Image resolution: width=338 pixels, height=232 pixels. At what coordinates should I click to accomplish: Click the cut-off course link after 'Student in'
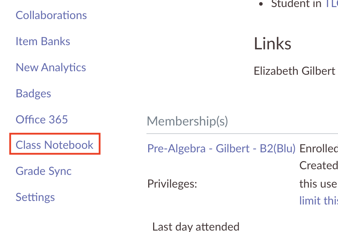(331, 4)
